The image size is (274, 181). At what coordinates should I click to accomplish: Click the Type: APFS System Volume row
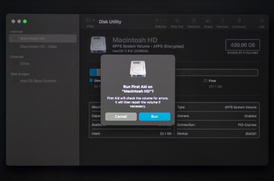217,107
